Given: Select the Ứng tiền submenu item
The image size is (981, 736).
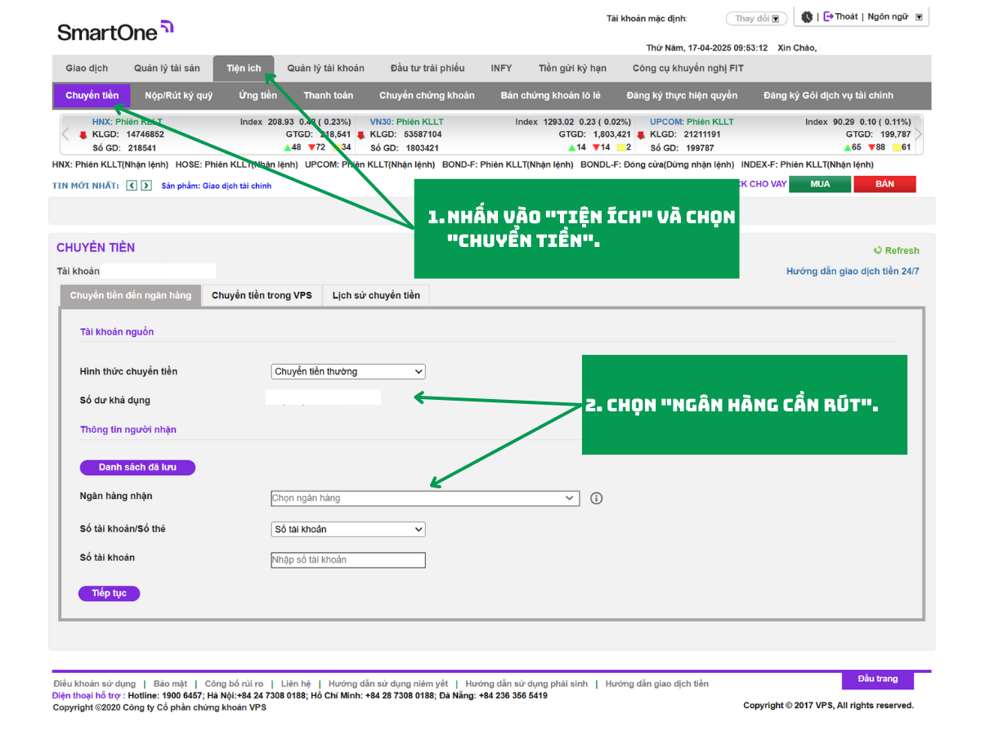Looking at the screenshot, I should [258, 96].
